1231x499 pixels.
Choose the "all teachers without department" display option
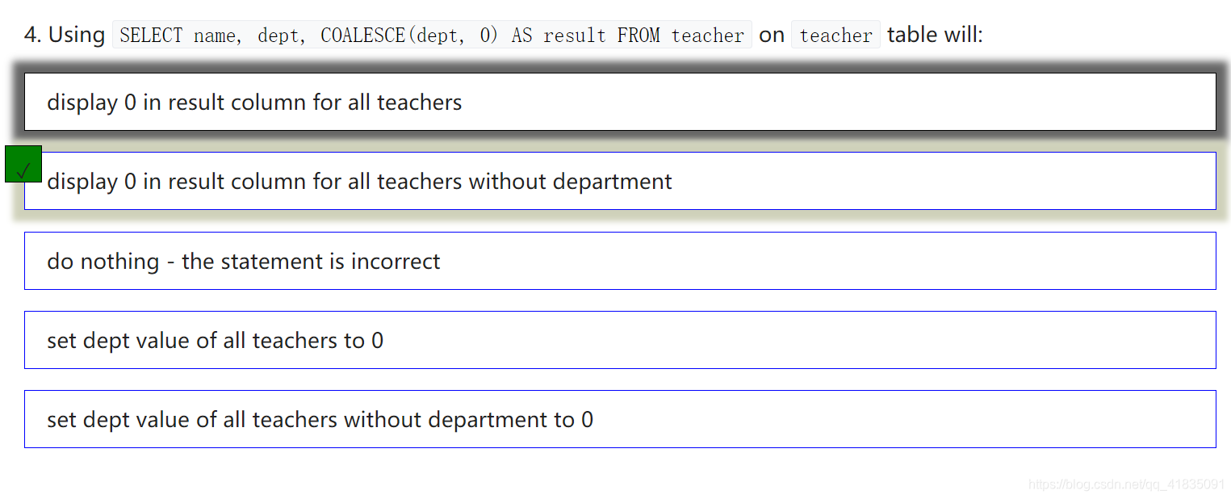[620, 181]
